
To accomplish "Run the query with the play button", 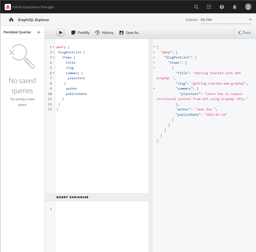I will click(61, 33).
